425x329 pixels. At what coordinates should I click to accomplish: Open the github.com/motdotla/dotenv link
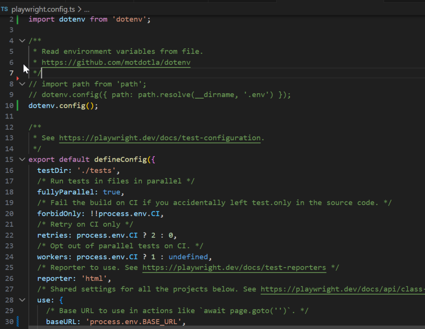116,63
